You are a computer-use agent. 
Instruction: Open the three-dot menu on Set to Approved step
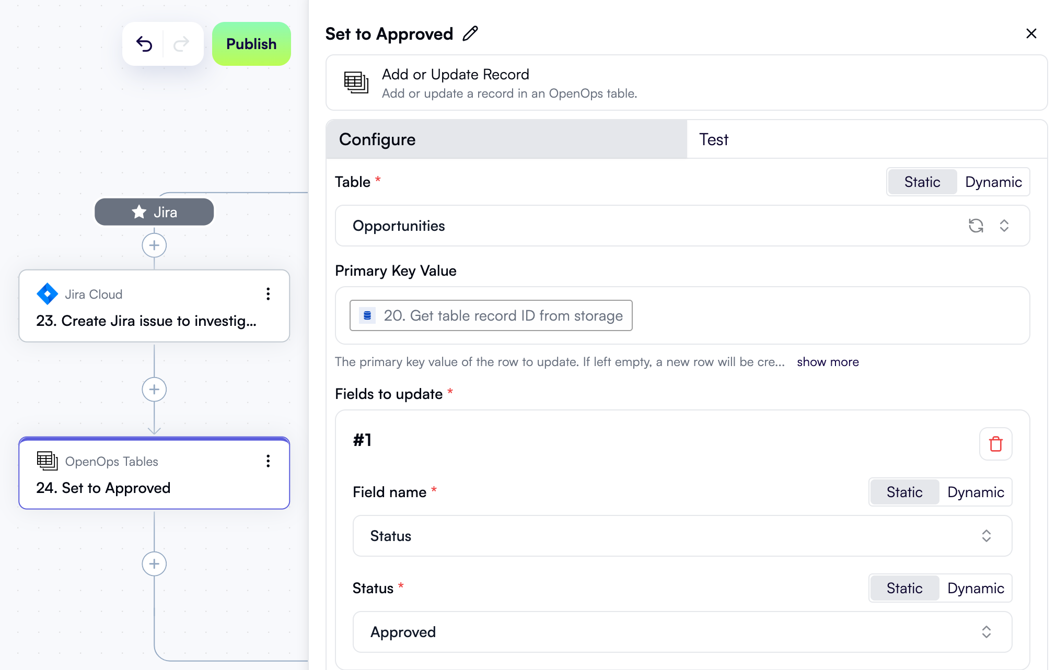(x=268, y=461)
